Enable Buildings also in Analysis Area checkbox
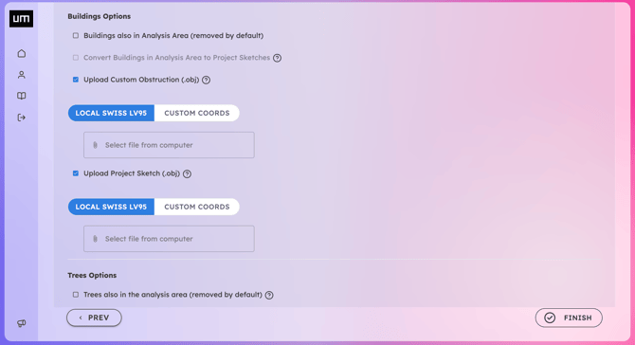The height and width of the screenshot is (345, 635). (76, 36)
